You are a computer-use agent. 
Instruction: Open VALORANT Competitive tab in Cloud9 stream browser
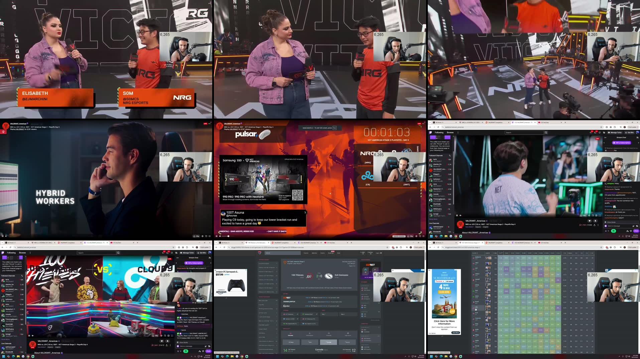pos(69,242)
